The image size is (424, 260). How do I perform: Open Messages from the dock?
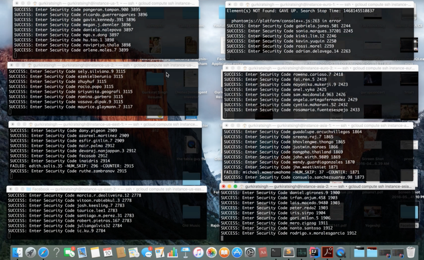click(x=147, y=252)
